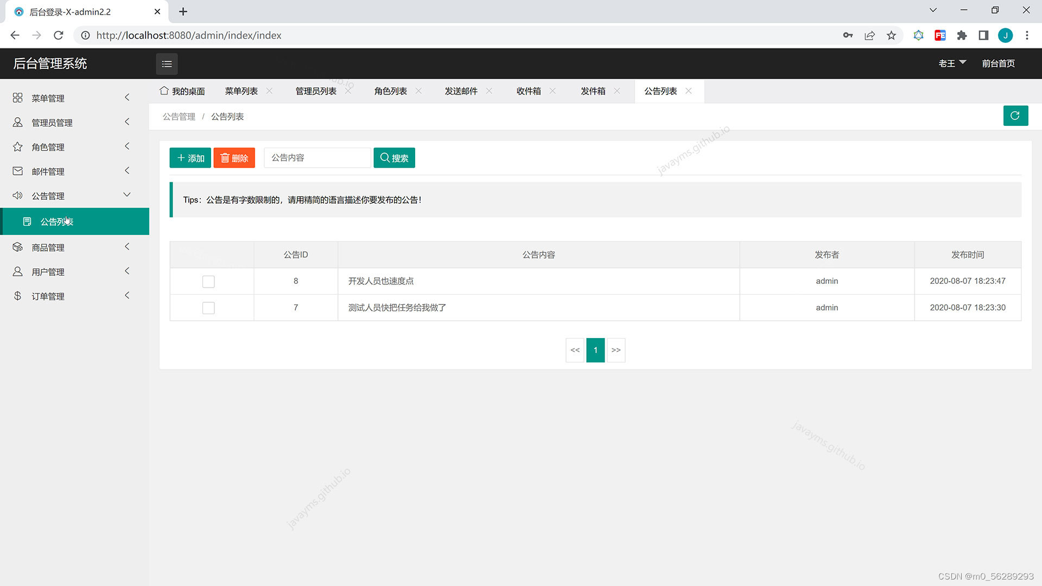Click the 管理员管理 person icon
This screenshot has height=586, width=1042.
17,122
